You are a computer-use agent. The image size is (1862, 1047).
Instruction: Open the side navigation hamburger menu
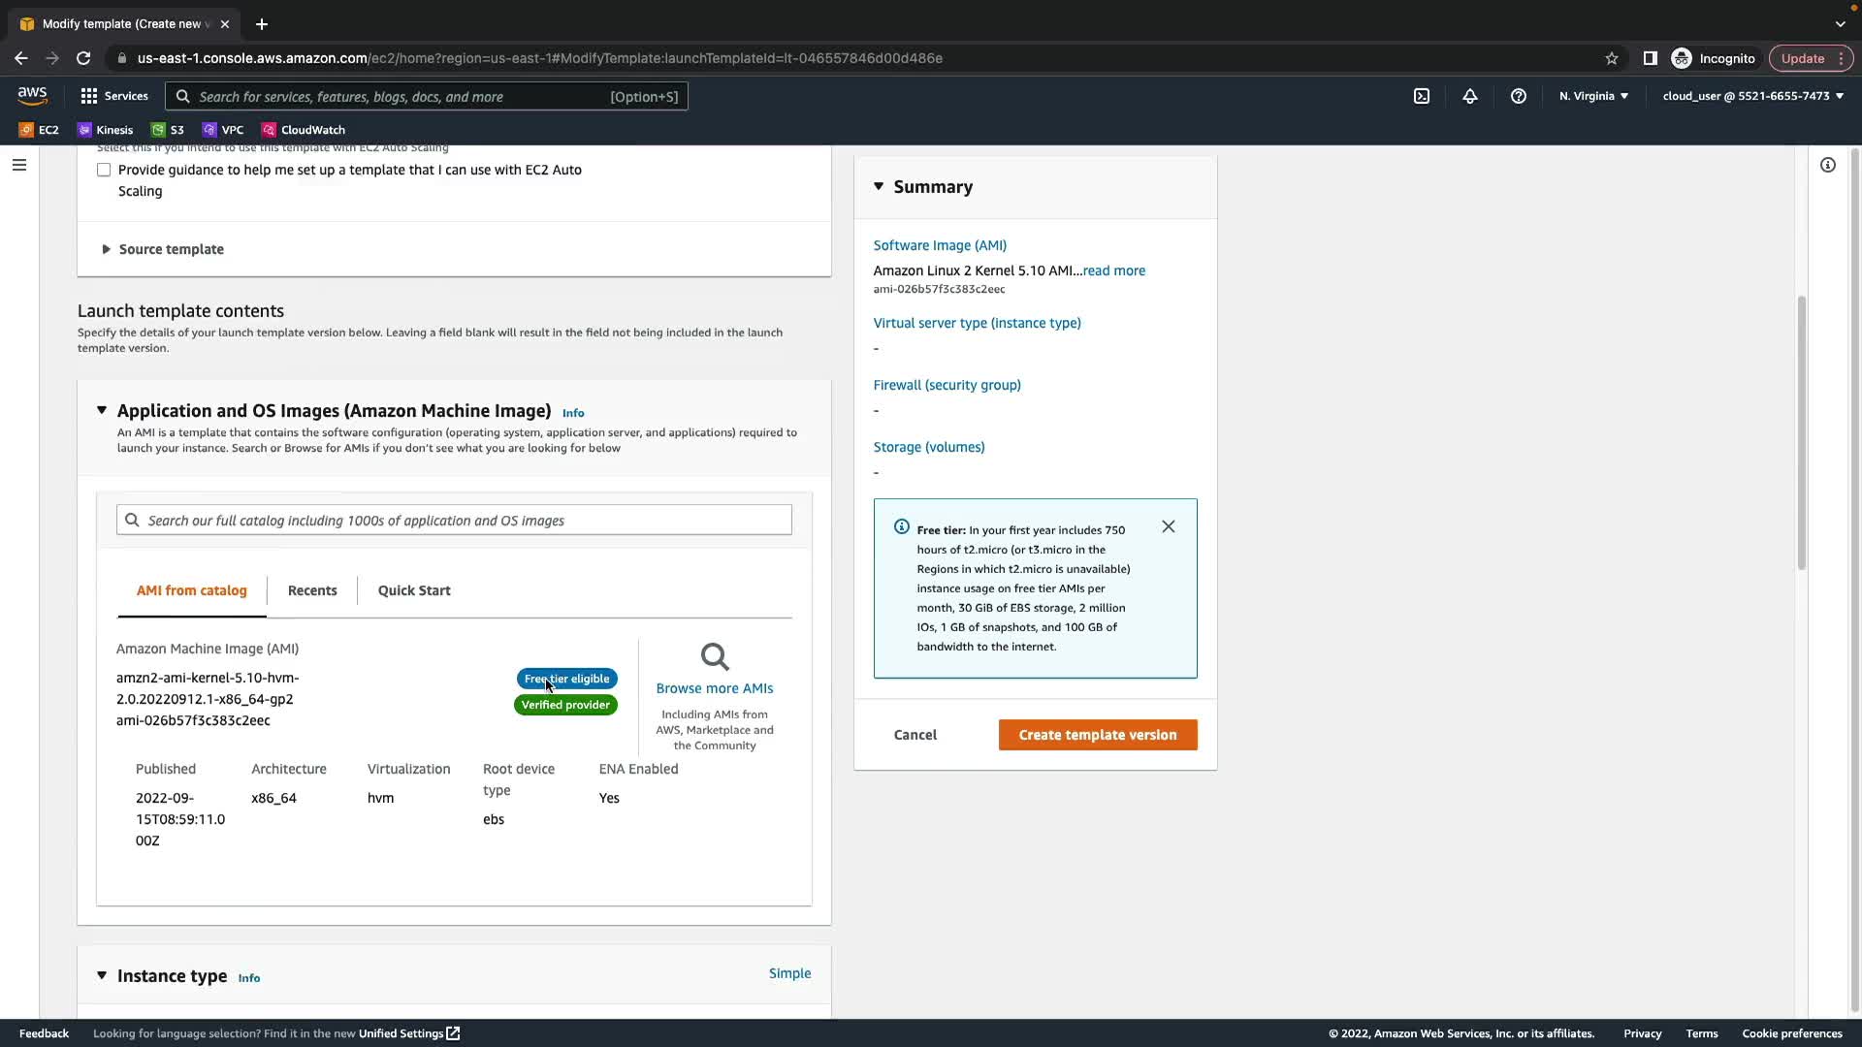click(18, 165)
